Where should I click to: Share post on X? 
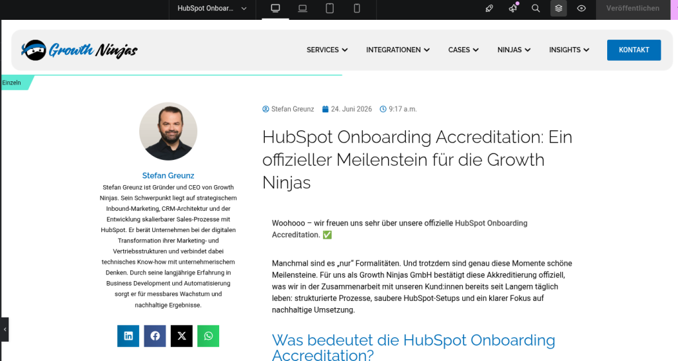[x=181, y=336]
